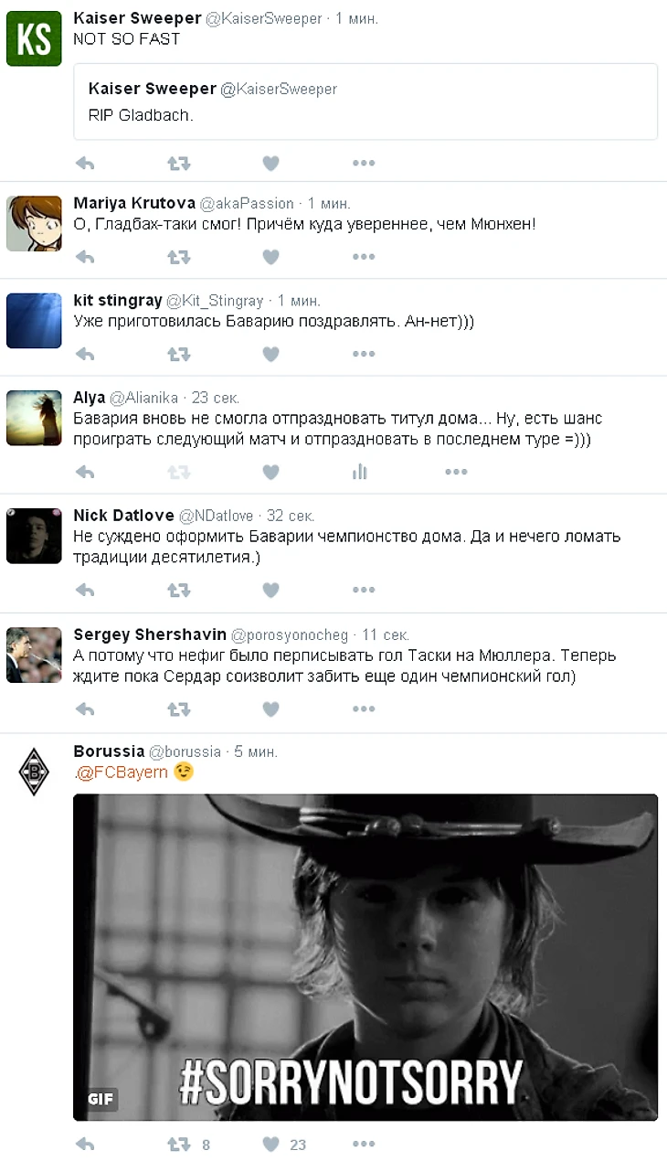
Task: Open Mariya Krutova's avatar picture
Action: click(34, 223)
